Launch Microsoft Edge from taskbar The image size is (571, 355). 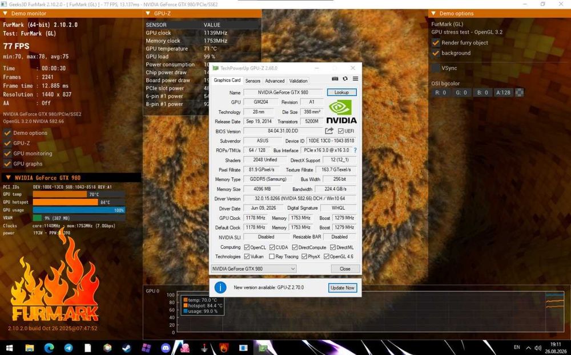click(x=49, y=348)
